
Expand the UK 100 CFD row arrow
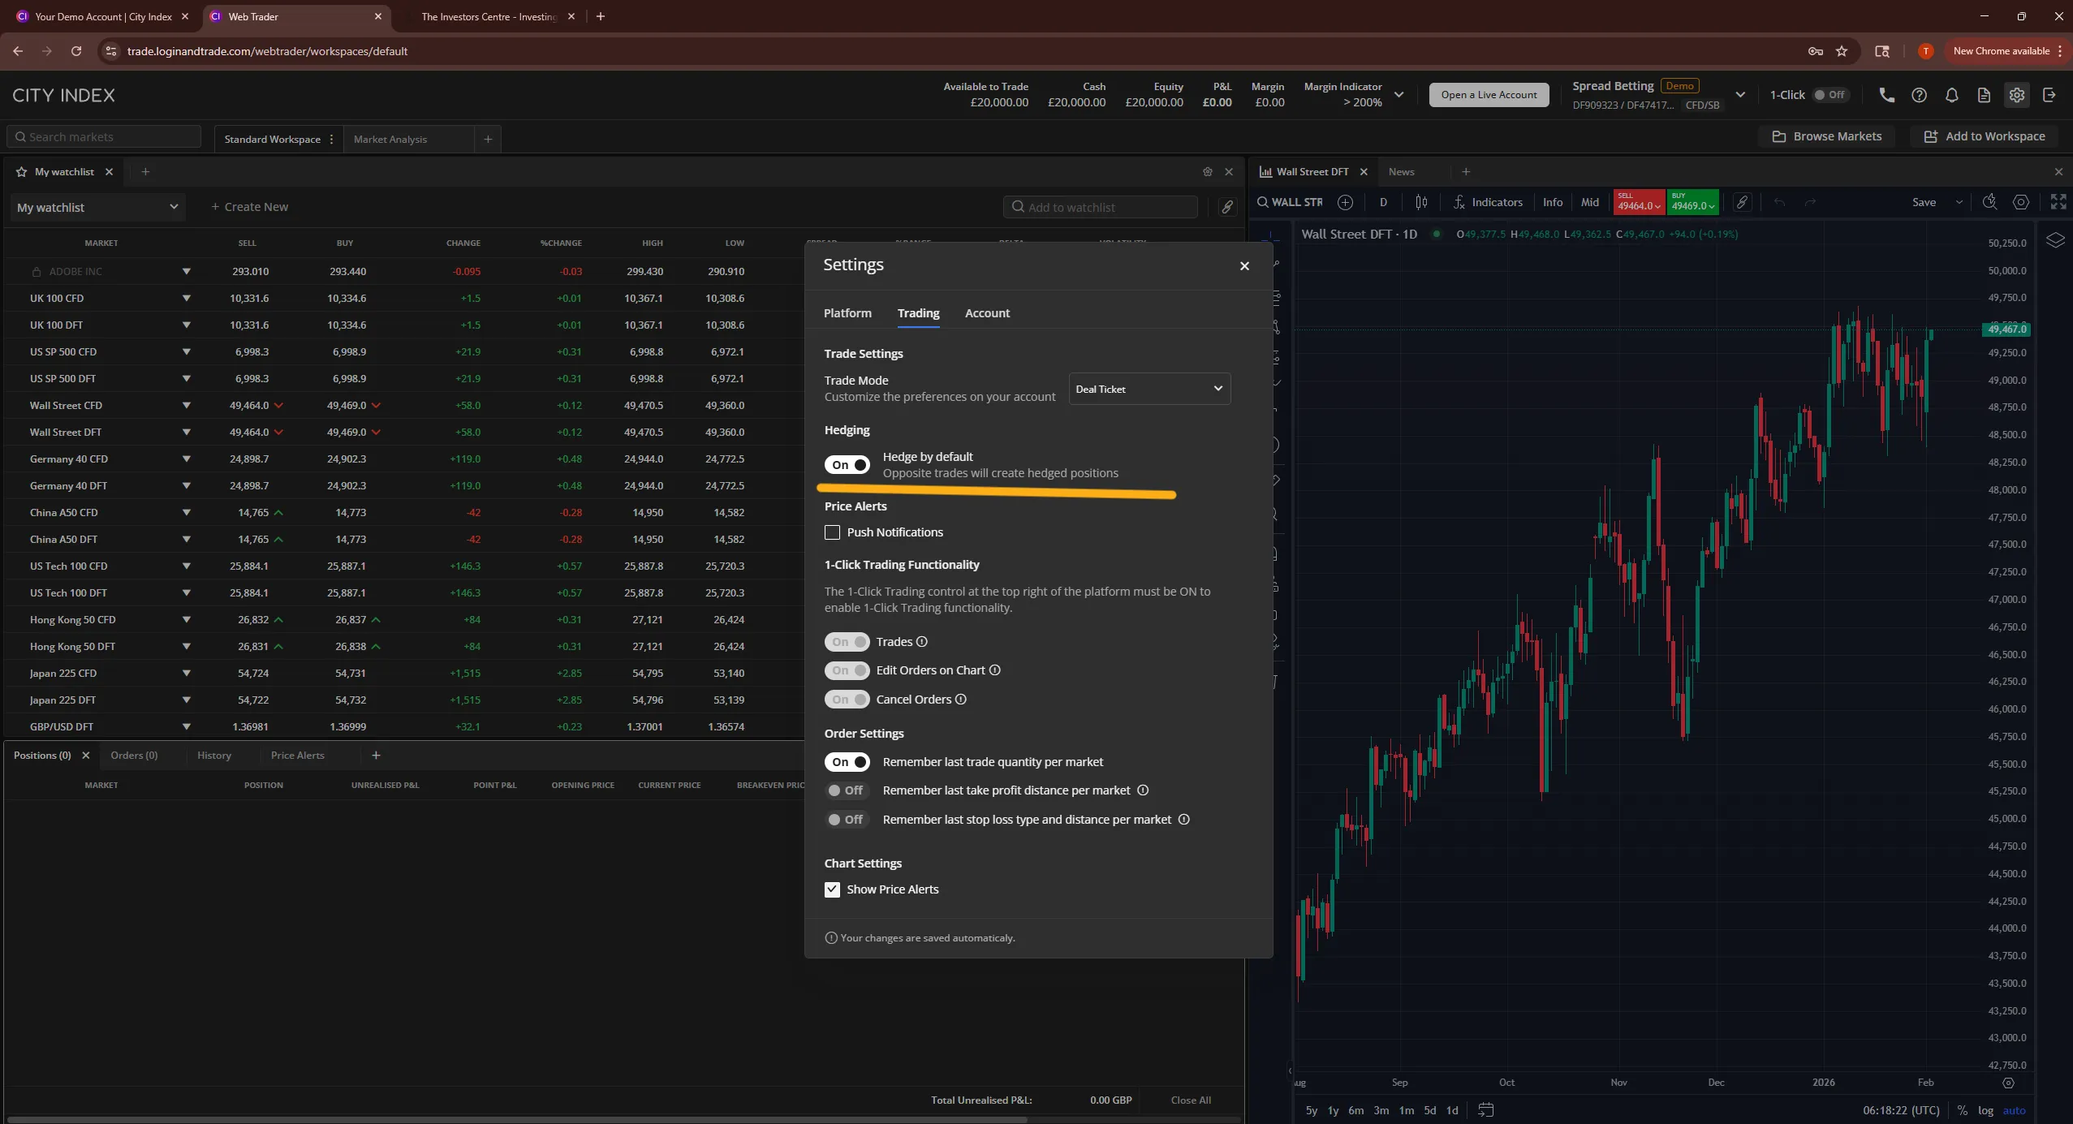(187, 298)
